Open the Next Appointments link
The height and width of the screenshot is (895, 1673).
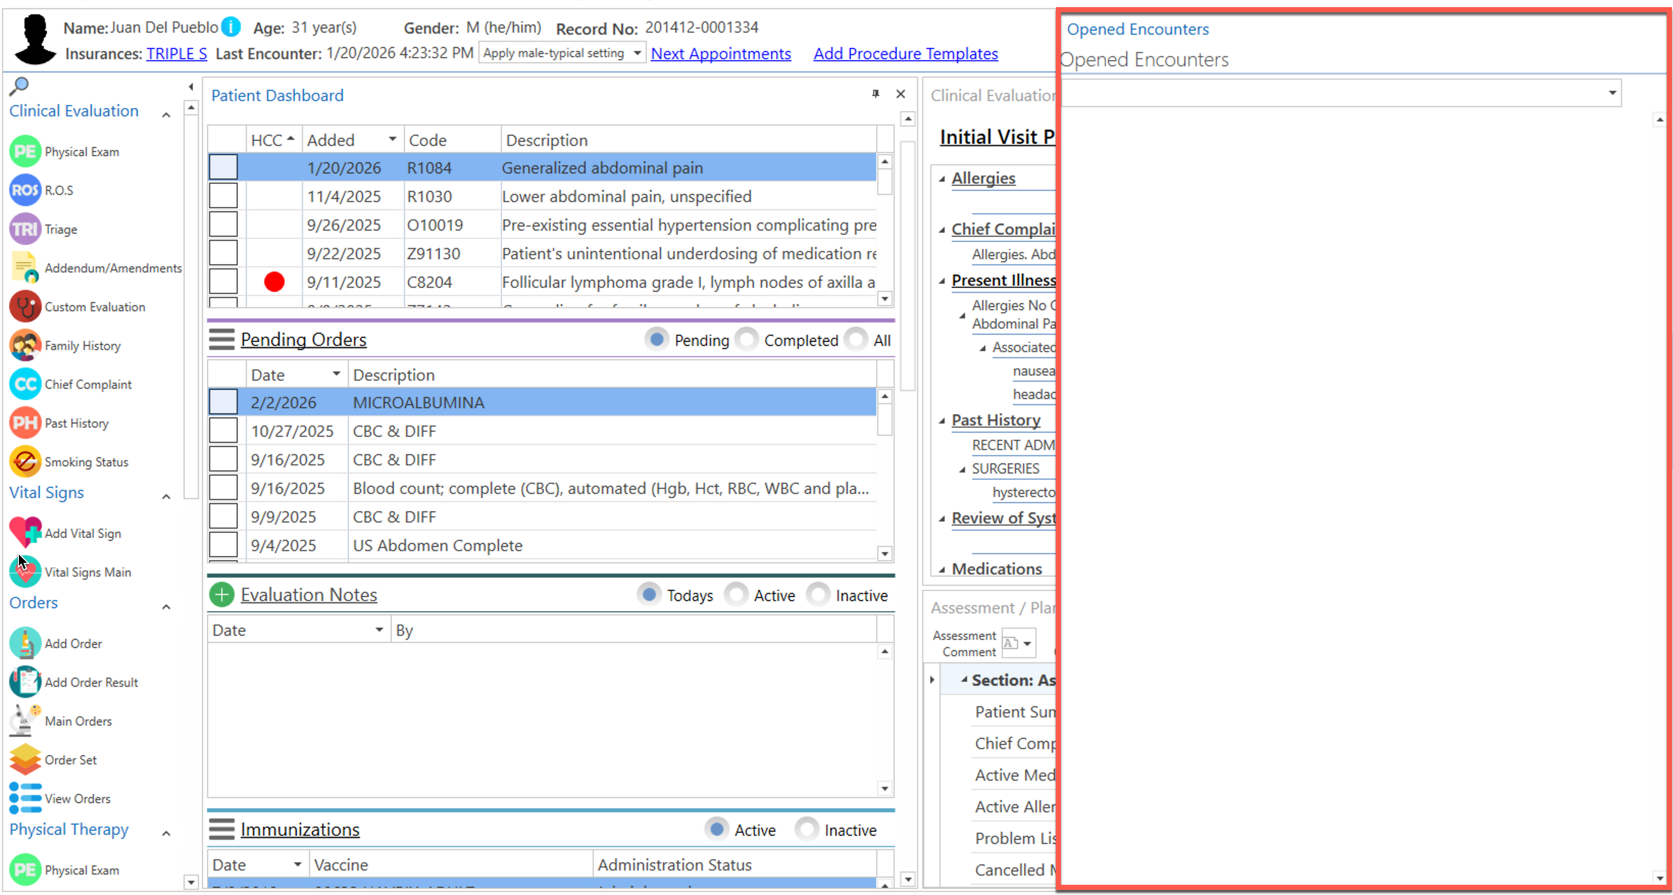click(x=721, y=53)
